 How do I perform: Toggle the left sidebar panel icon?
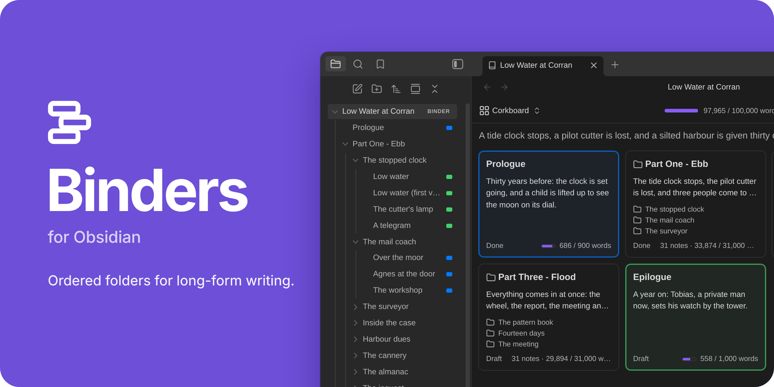click(x=458, y=64)
